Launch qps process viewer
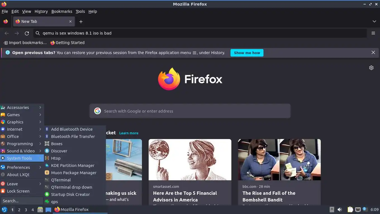This screenshot has width=380, height=214. click(x=75, y=202)
